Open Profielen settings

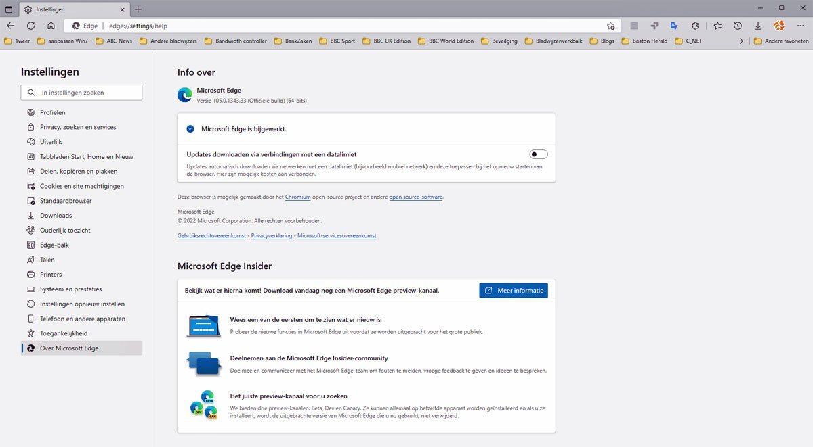[x=81, y=112]
